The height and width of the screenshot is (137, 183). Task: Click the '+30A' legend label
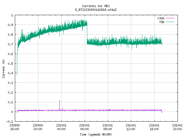(161, 18)
